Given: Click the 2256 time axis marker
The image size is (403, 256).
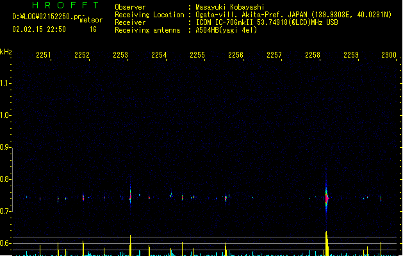Looking at the screenshot, I should tap(236, 55).
